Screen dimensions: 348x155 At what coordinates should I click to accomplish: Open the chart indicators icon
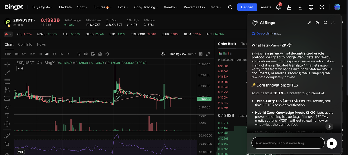(79, 54)
